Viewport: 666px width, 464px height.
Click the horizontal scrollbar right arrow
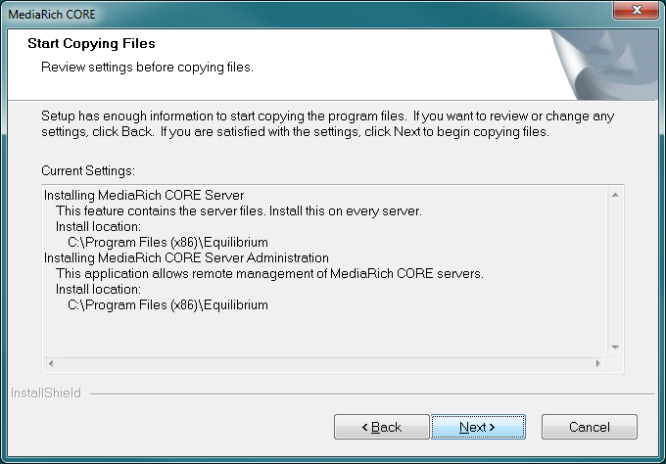(x=598, y=363)
